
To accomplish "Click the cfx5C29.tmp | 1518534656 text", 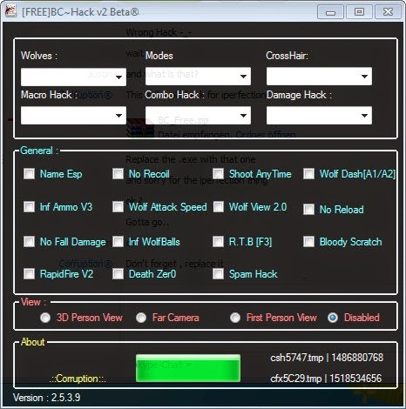I will tap(326, 379).
